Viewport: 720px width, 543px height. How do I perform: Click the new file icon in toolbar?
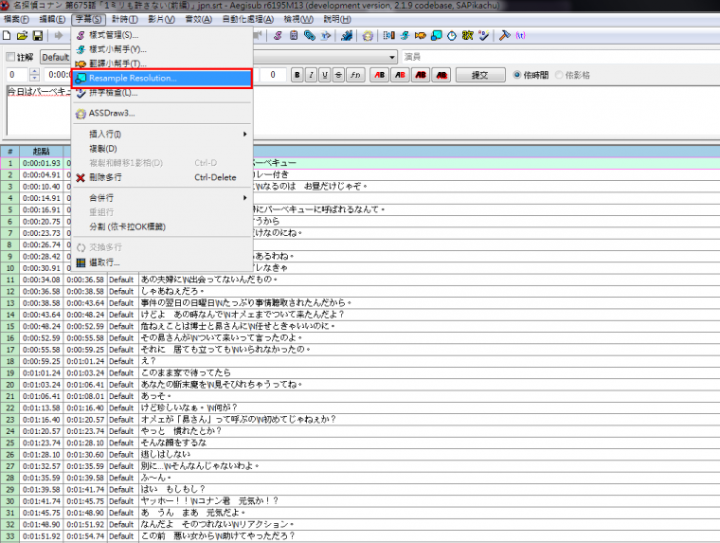point(9,36)
